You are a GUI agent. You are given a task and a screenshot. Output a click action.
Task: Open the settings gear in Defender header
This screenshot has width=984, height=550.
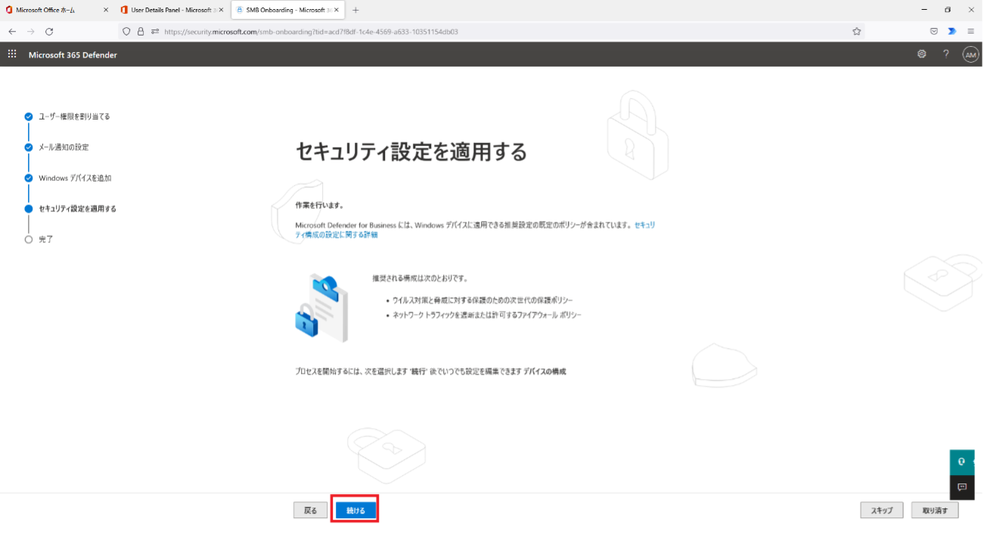[921, 54]
